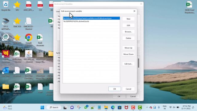Click the system variables list scrollbar
The width and height of the screenshot is (197, 111).
(139, 63)
